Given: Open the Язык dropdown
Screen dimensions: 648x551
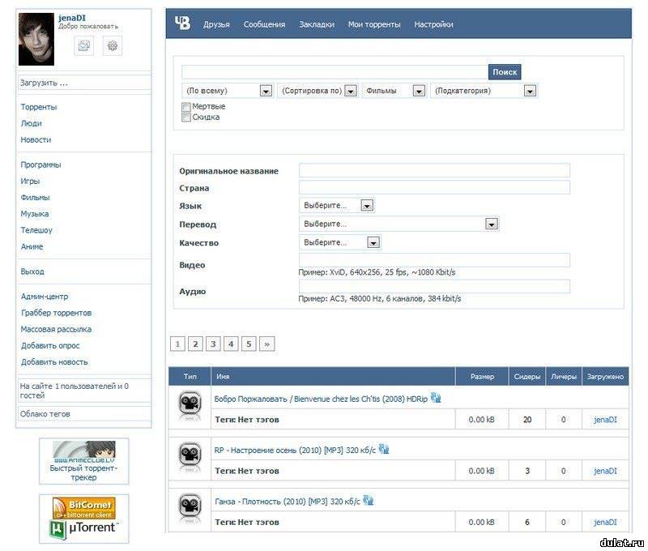Looking at the screenshot, I should [336, 206].
